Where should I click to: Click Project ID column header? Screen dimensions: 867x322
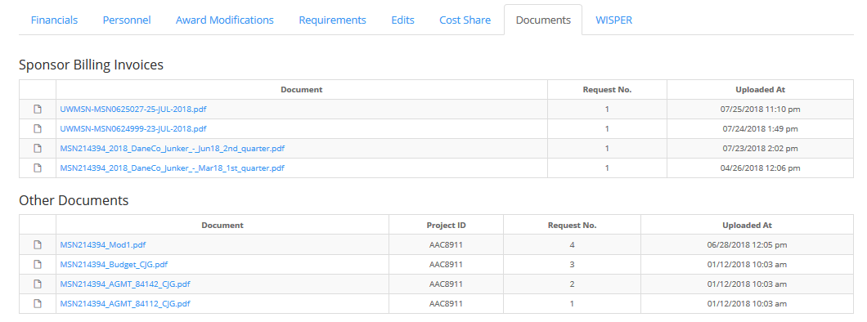447,226
